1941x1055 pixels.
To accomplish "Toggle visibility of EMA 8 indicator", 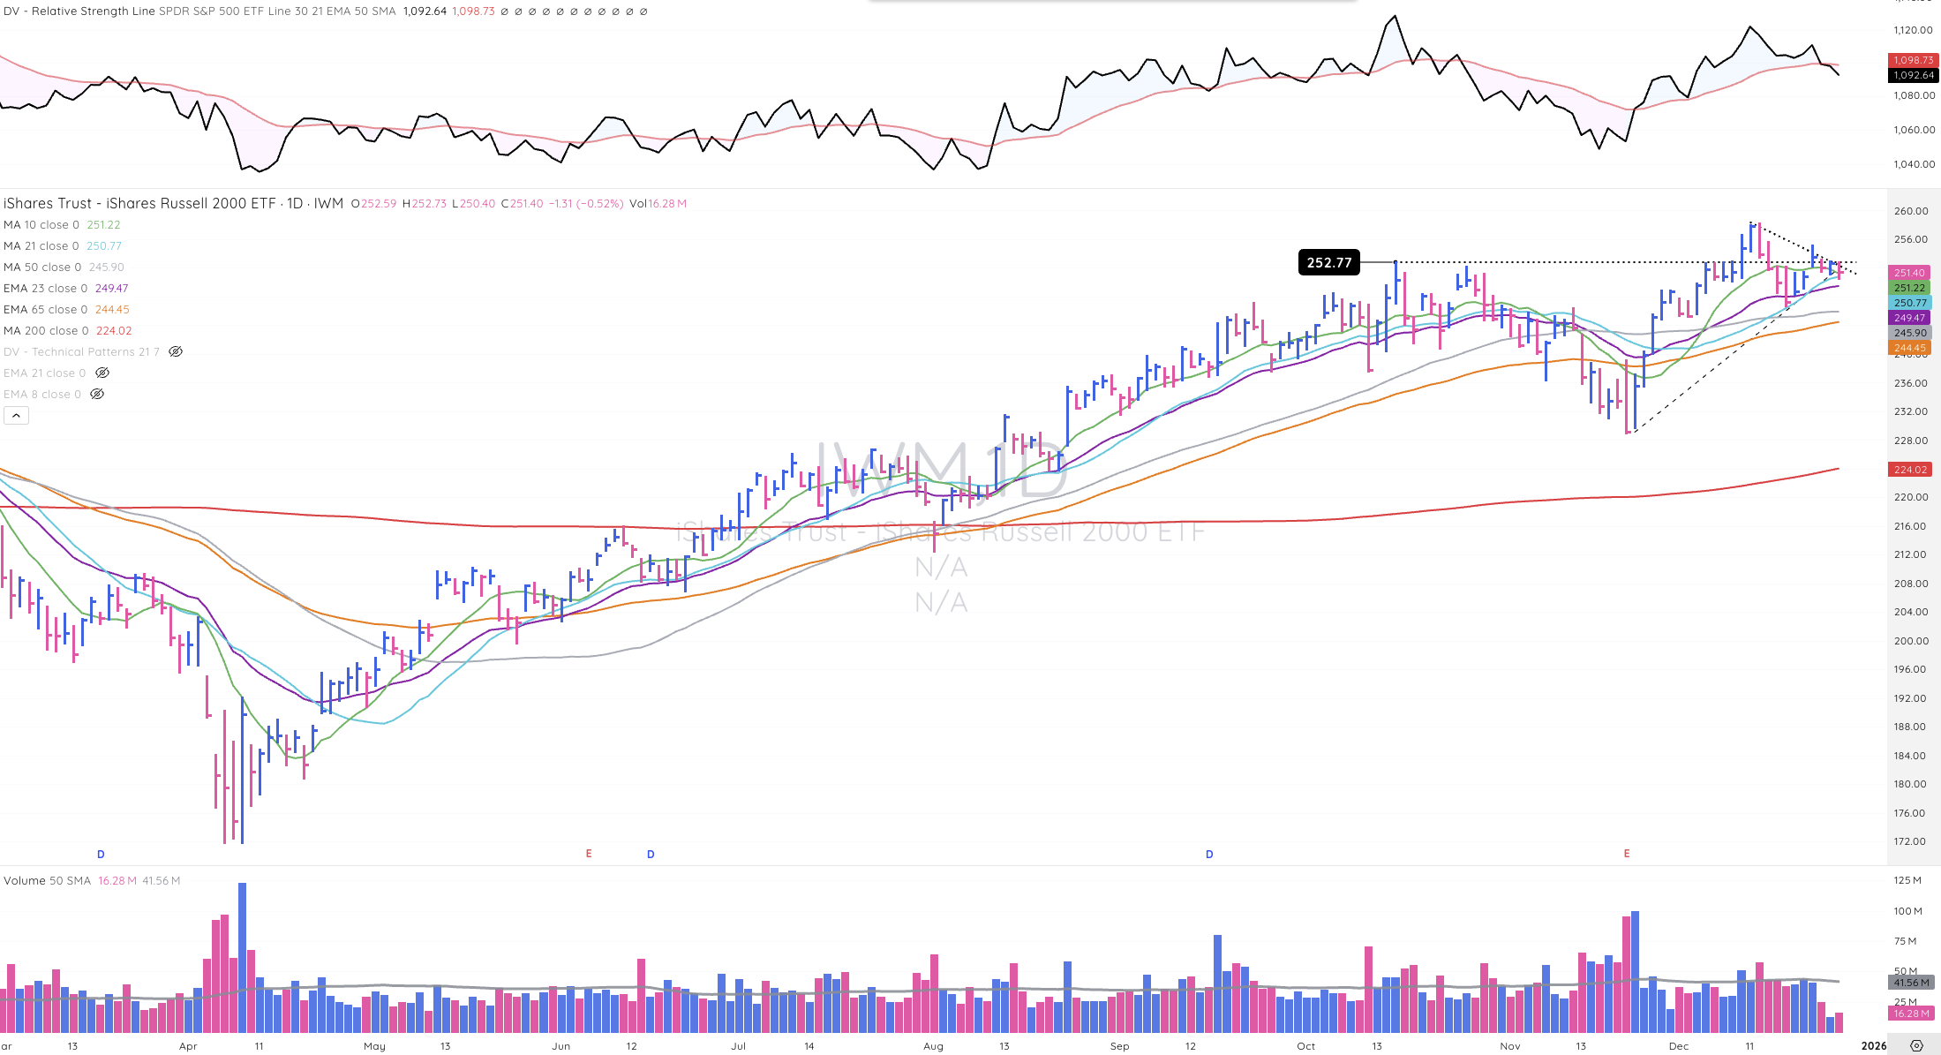I will pos(97,395).
